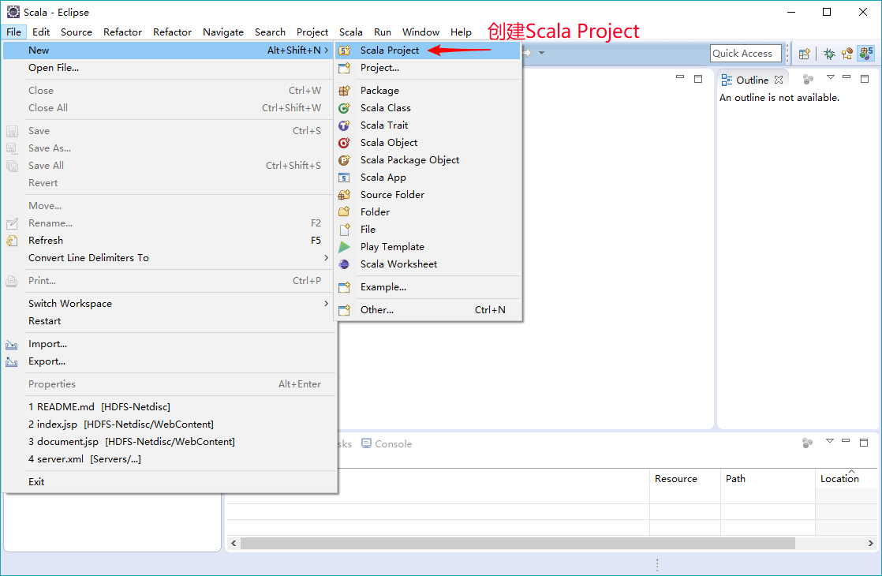Open the Outline panel View Menu triangle
882x576 pixels.
click(x=830, y=77)
